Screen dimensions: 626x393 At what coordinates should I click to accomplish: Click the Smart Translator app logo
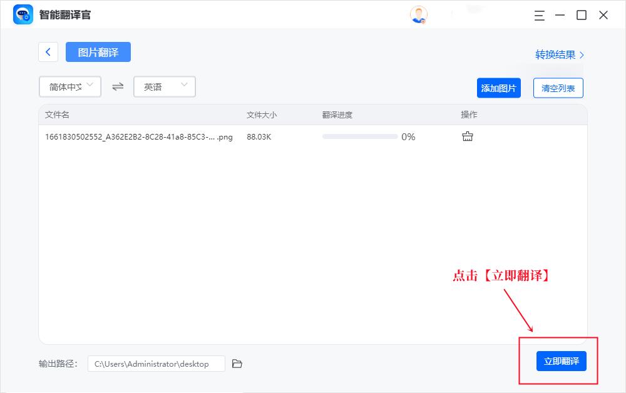coord(22,14)
